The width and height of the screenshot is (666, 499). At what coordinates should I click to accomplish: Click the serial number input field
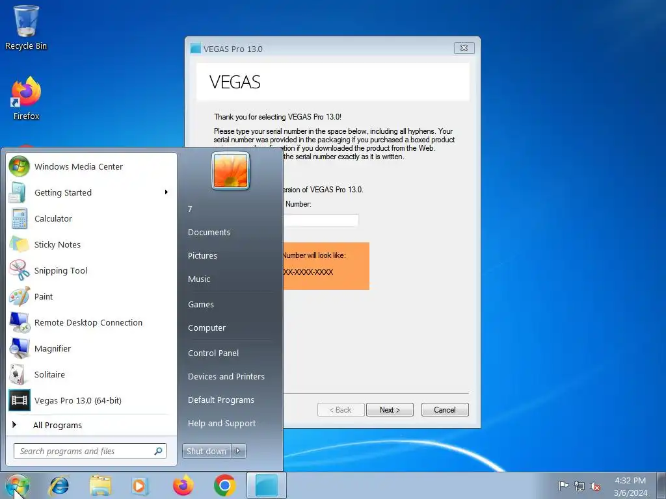click(321, 220)
